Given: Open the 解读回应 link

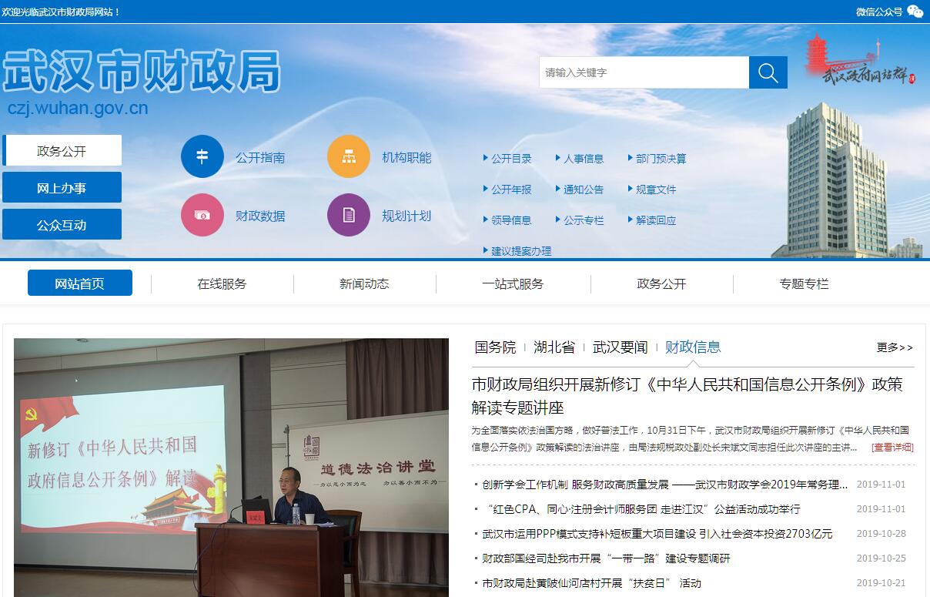Looking at the screenshot, I should click(656, 220).
